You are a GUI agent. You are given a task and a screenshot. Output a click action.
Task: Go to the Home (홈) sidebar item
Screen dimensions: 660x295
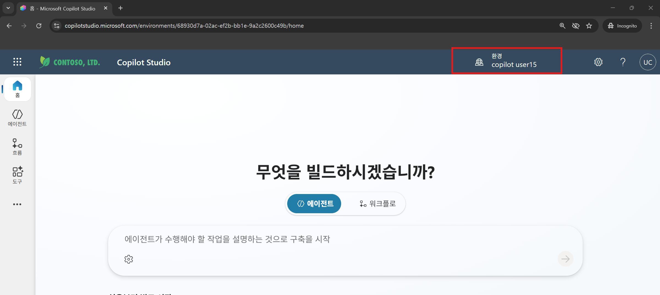(18, 89)
